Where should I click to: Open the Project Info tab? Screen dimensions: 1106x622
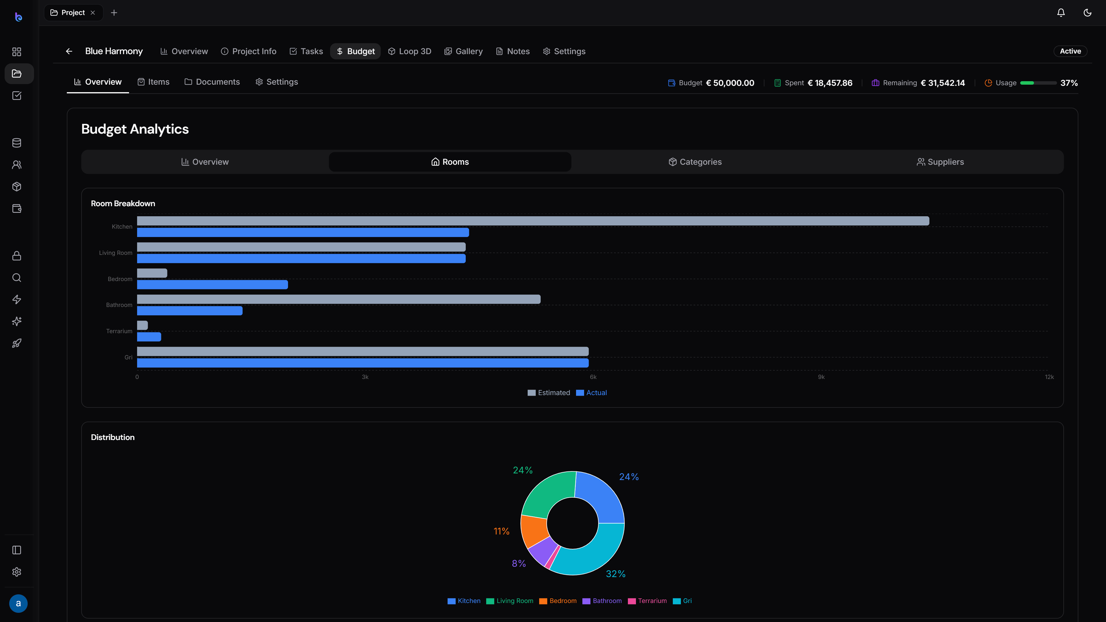coord(249,51)
